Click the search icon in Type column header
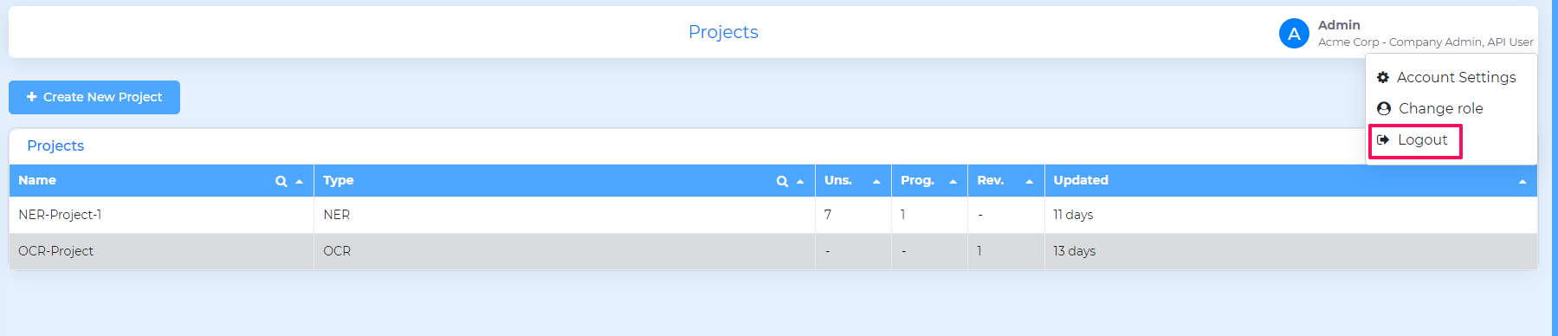This screenshot has width=1558, height=336. (x=782, y=181)
